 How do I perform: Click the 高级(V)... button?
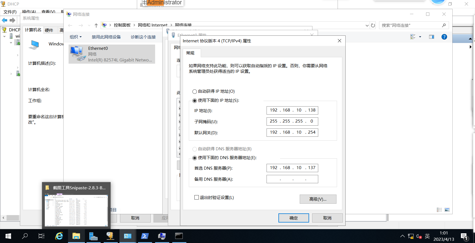click(x=318, y=199)
